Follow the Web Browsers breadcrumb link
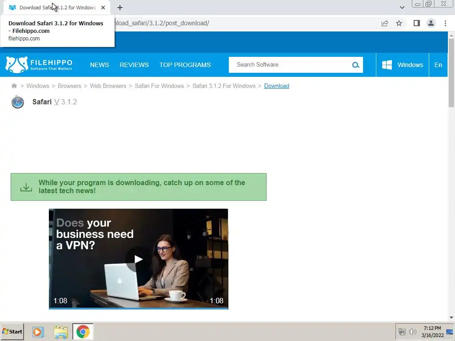The width and height of the screenshot is (455, 341). click(108, 86)
